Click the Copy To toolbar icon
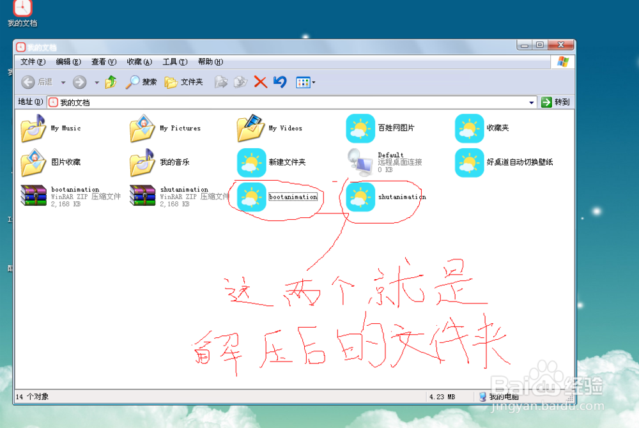639x428 pixels. pos(240,82)
